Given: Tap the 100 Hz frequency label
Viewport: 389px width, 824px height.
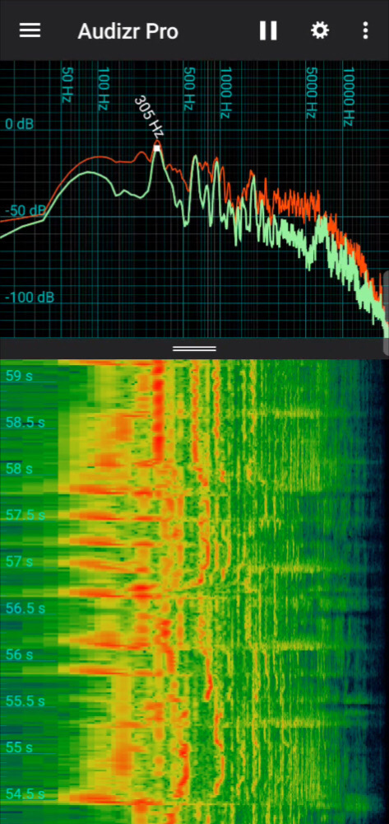Looking at the screenshot, I should point(104,88).
